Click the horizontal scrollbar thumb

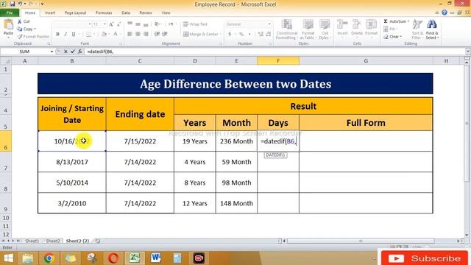361,241
